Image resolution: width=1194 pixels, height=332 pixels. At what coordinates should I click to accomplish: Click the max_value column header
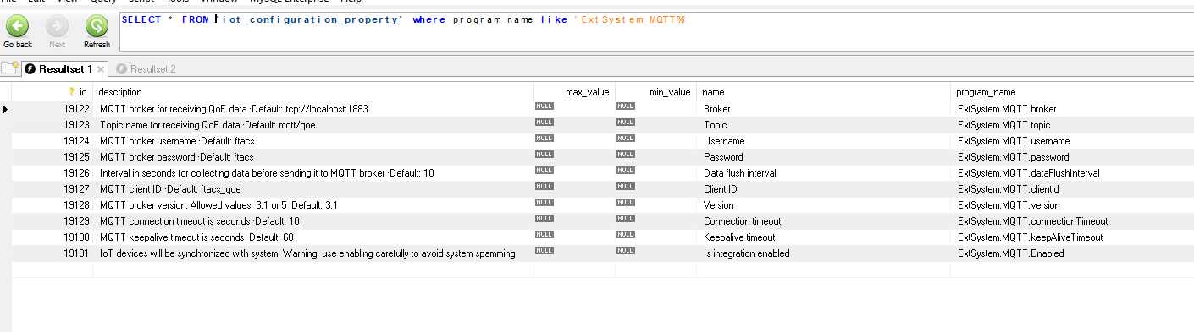click(x=574, y=91)
